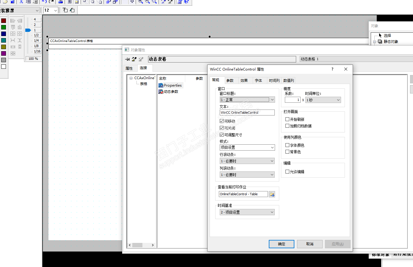Click the same width icon
This screenshot has width=413, height=267.
(x=13, y=47)
